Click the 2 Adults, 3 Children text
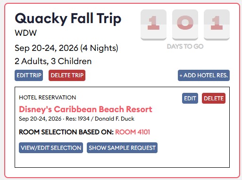Screen dimensions: 242x180 pos(53,61)
